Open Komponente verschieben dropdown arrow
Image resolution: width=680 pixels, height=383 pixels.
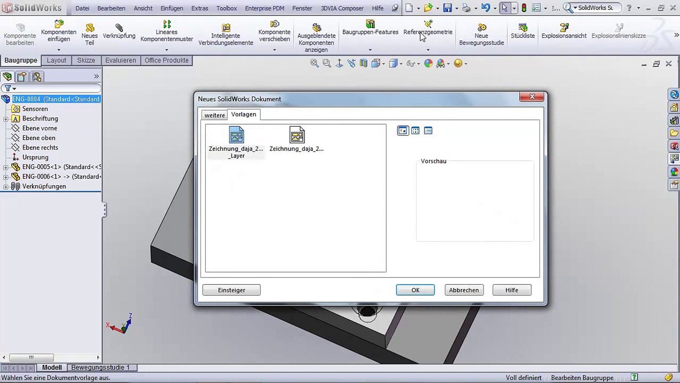click(x=275, y=50)
